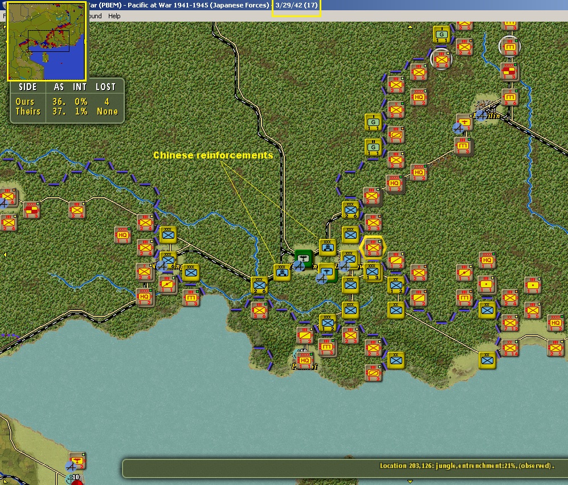Click the 3/29/42 (17) date in title bar

pyautogui.click(x=296, y=5)
